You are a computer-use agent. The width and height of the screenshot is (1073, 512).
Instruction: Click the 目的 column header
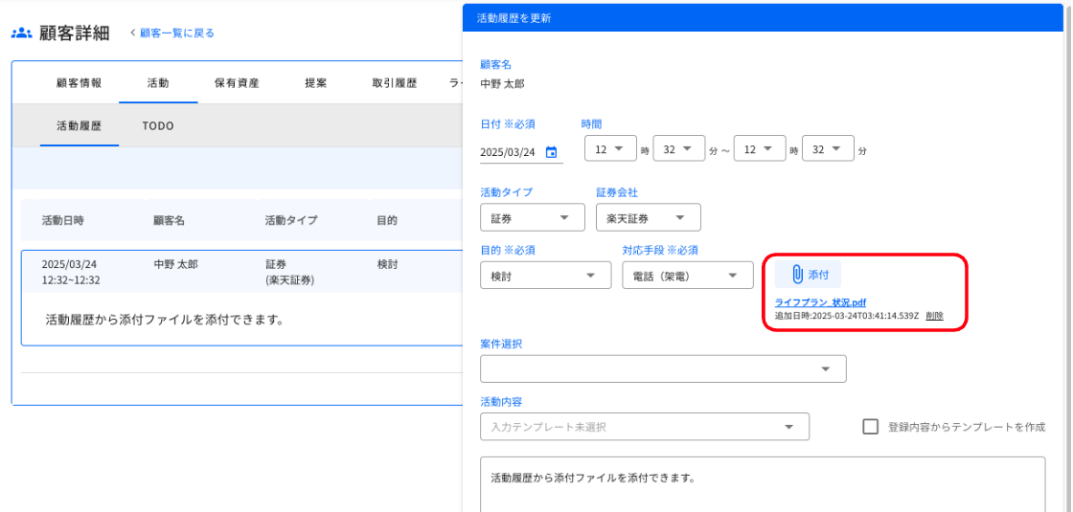pyautogui.click(x=387, y=220)
